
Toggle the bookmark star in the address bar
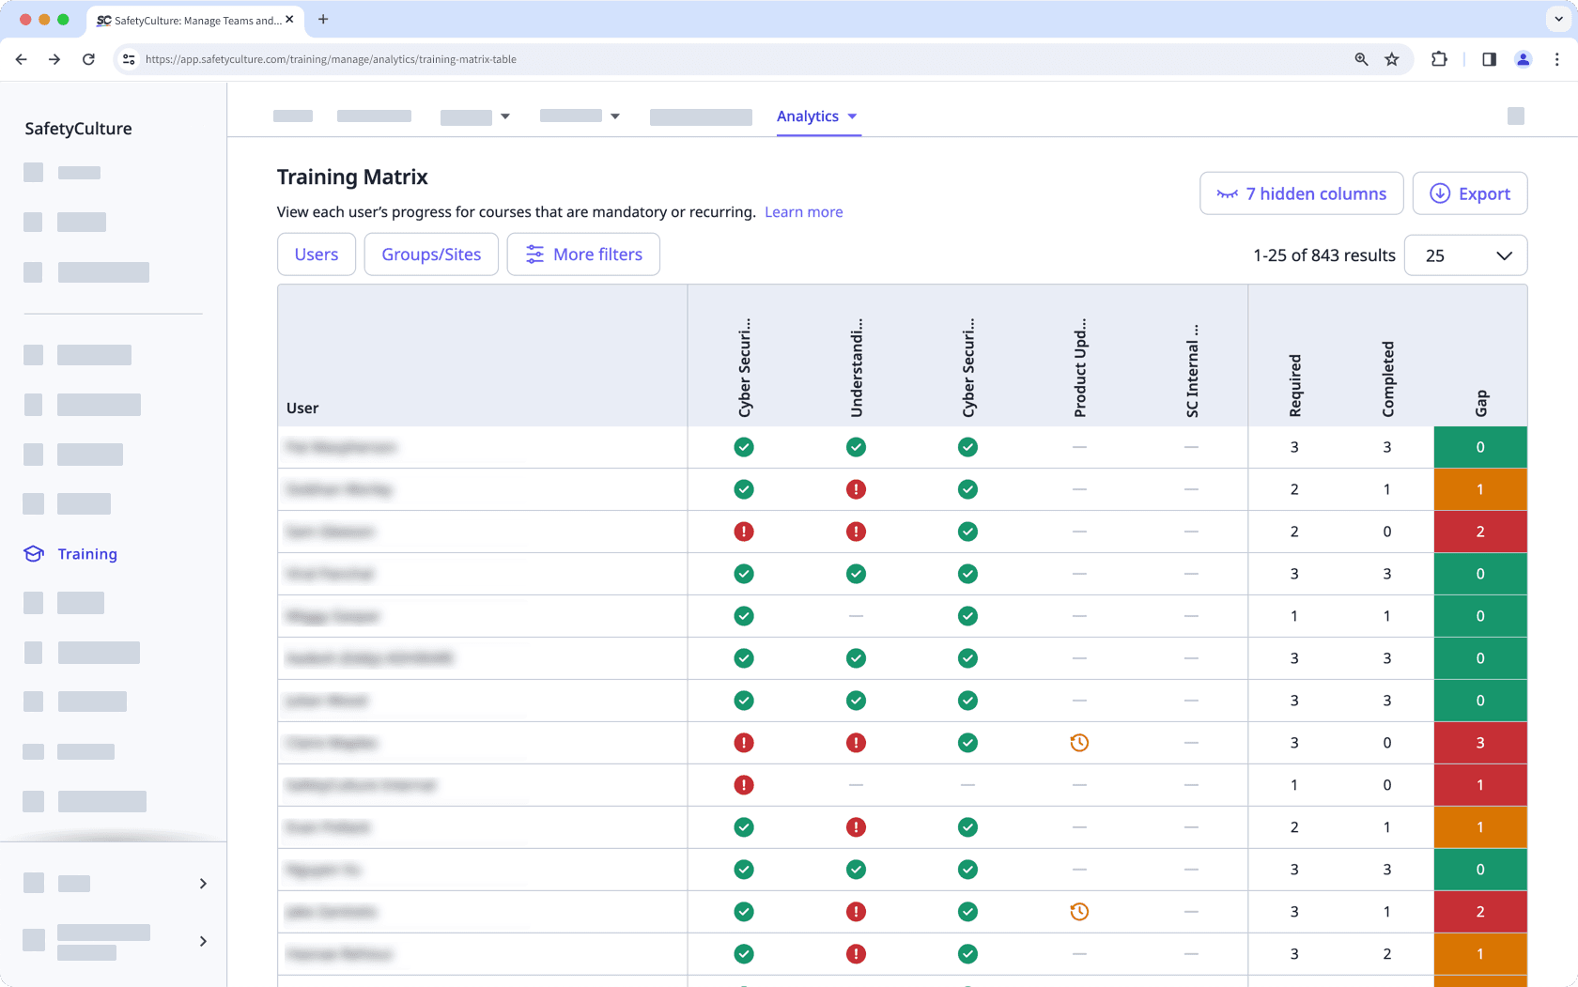coord(1391,58)
